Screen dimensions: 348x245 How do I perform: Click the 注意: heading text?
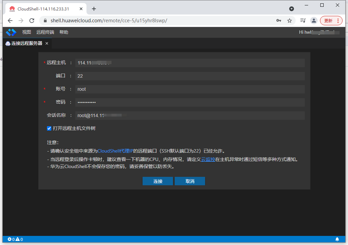[x=53, y=142]
